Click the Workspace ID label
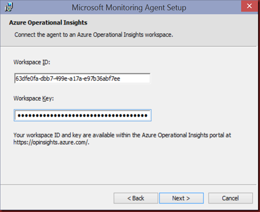The width and height of the screenshot is (260, 212). click(32, 62)
